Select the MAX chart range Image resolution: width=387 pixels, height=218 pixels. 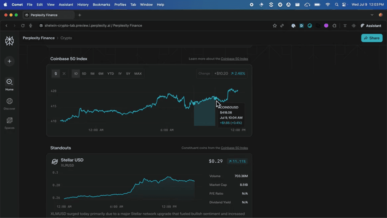click(138, 74)
